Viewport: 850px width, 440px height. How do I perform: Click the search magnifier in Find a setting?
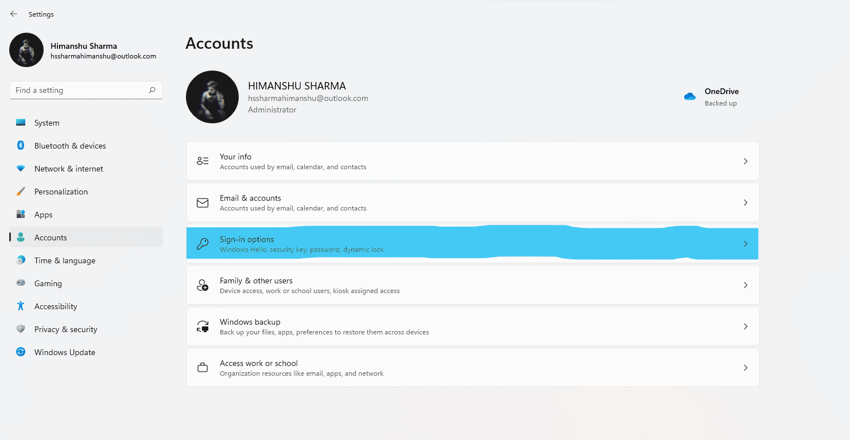click(152, 90)
